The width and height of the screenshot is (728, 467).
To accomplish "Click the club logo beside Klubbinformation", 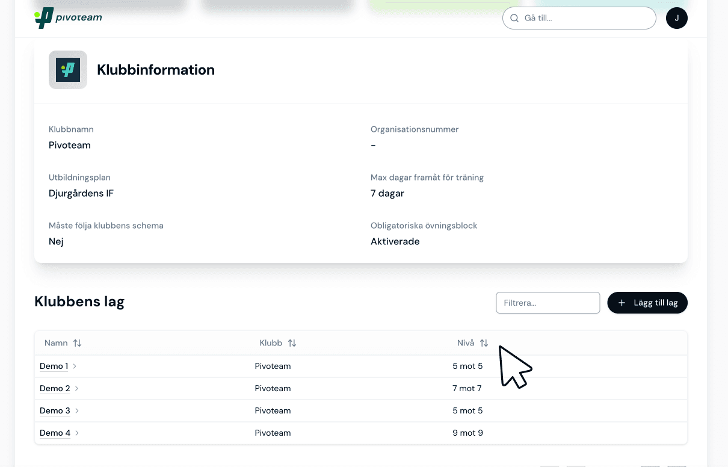I will [68, 70].
